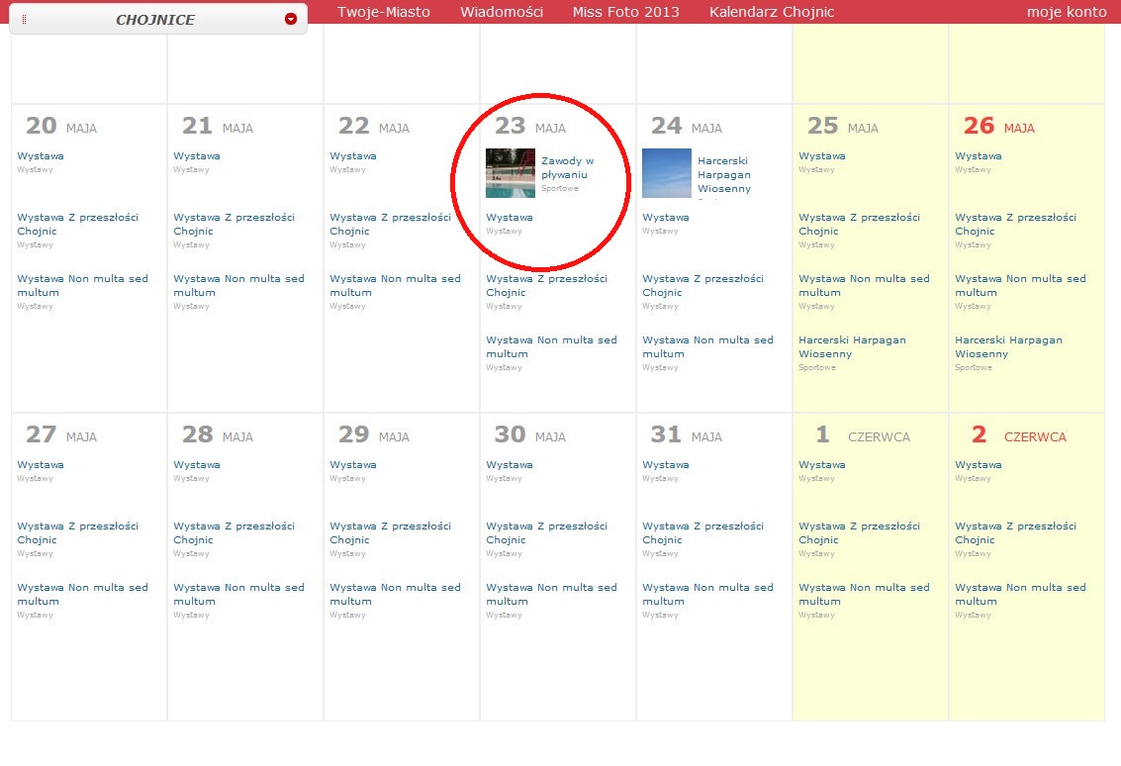Click the grip handle on CHOJNICE selector
The image size is (1121, 766).
click(25, 20)
